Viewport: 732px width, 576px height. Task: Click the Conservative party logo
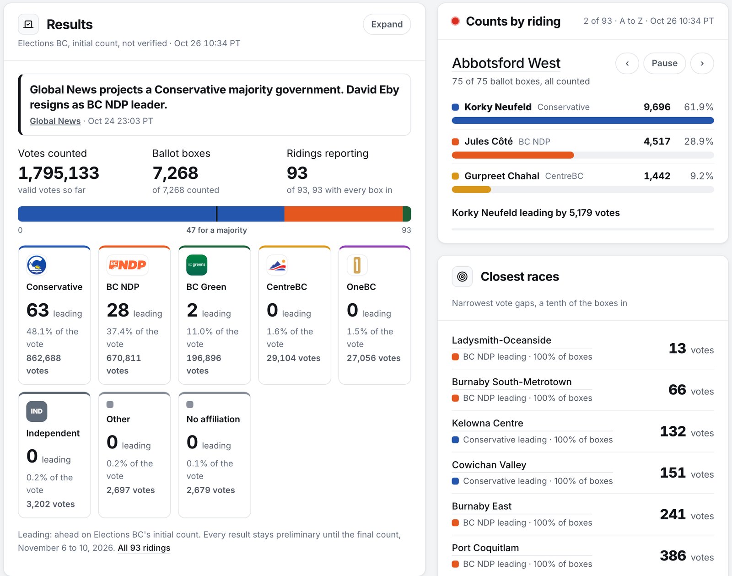(x=37, y=265)
